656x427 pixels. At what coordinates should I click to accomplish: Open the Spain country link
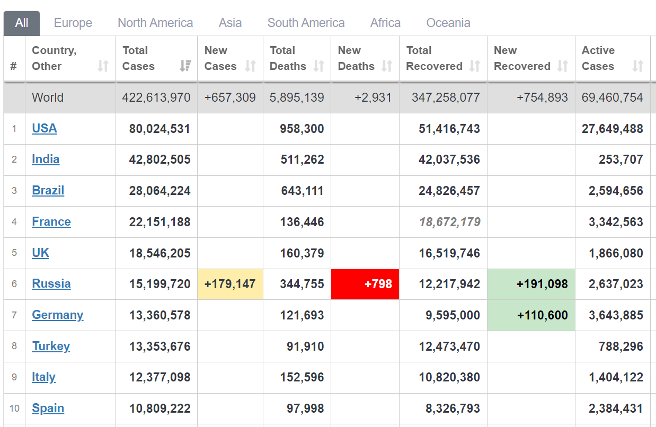(x=48, y=408)
